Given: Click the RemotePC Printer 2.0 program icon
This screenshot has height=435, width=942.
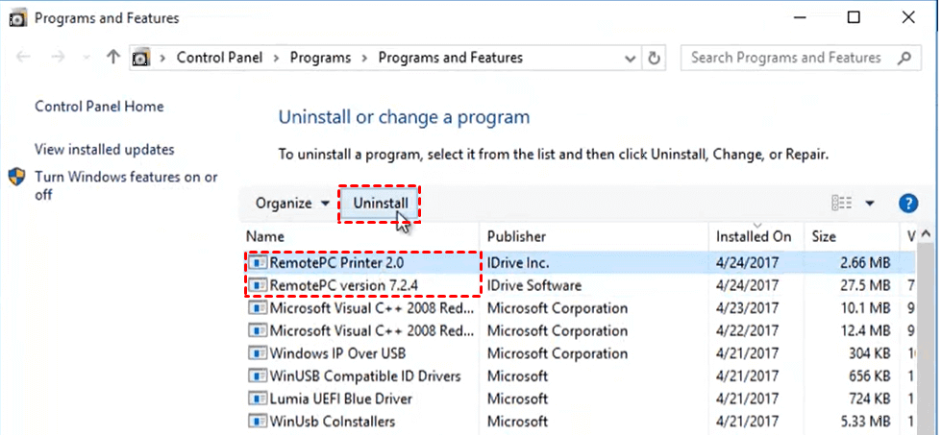Looking at the screenshot, I should tap(258, 262).
